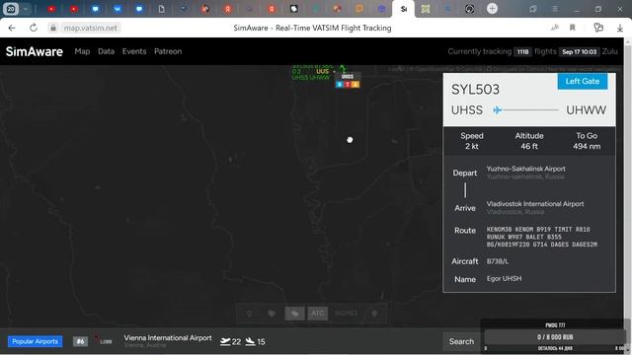Click the Altitude 46 ft readout
632x355 pixels.
529,141
